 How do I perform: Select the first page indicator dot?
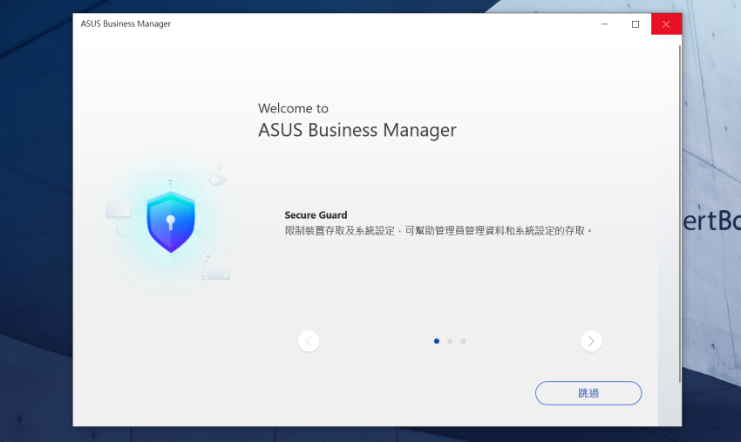tap(437, 341)
